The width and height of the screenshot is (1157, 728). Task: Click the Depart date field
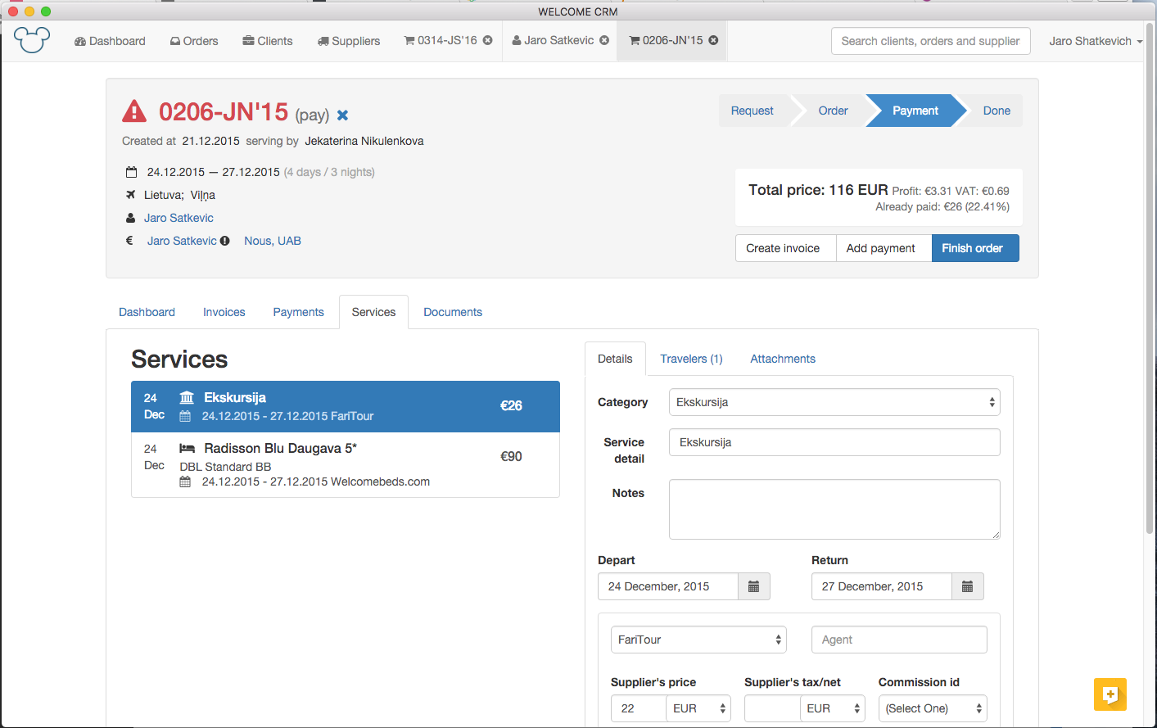pos(668,586)
